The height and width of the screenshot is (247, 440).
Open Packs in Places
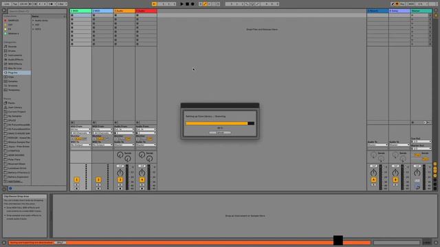11,103
